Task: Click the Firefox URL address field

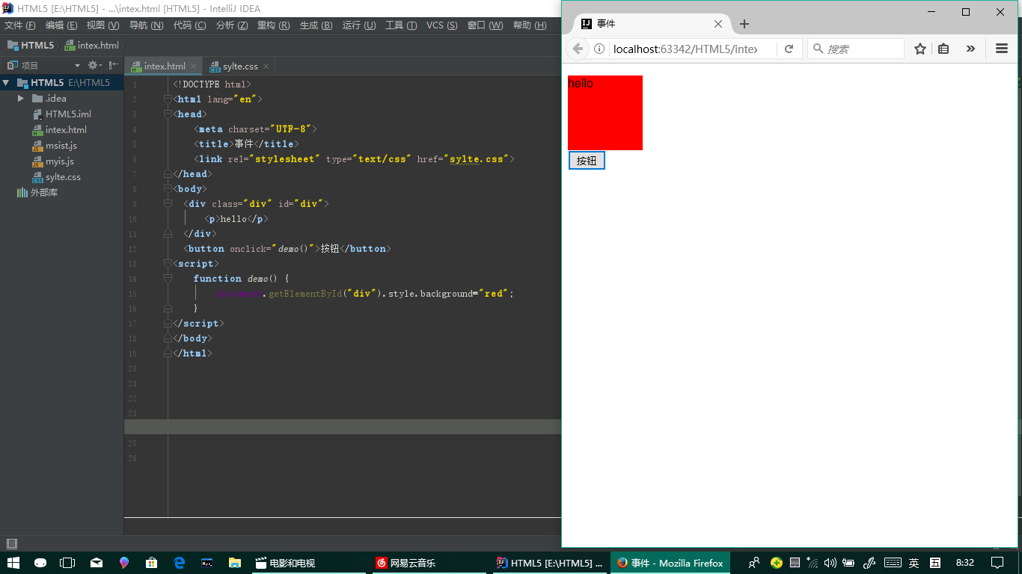Action: (x=685, y=49)
